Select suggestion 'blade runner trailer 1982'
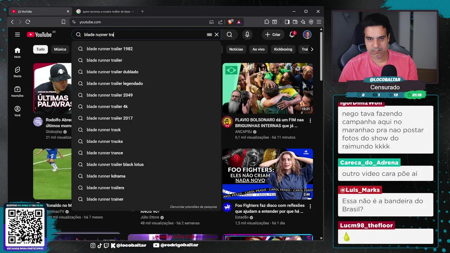This screenshot has height=253, width=450. pos(146,49)
